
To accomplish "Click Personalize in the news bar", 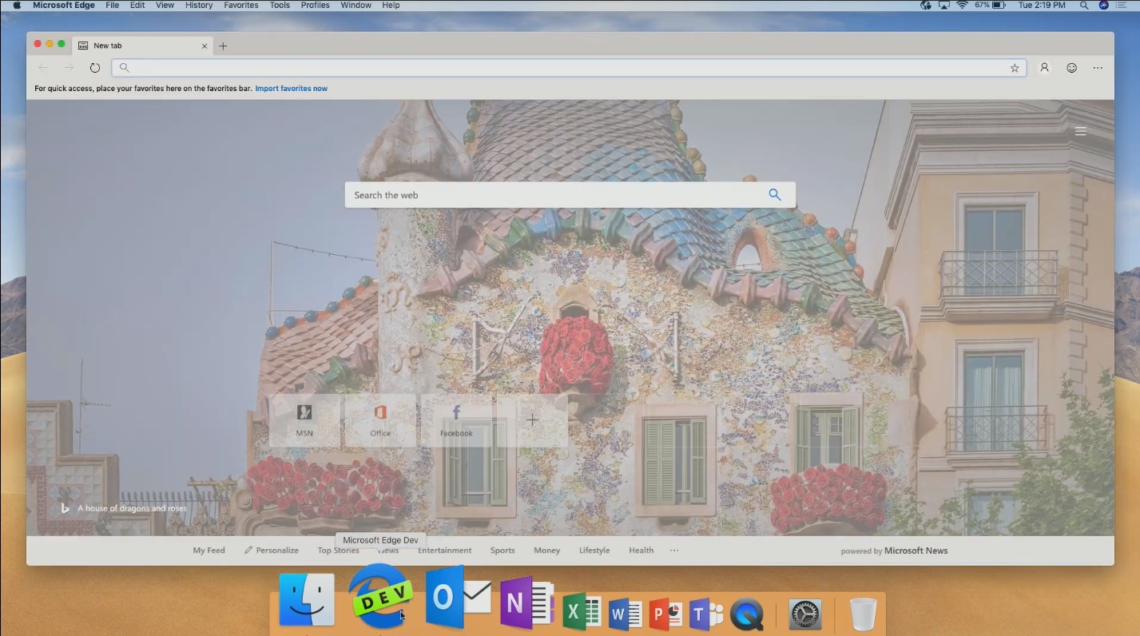I will coord(272,551).
